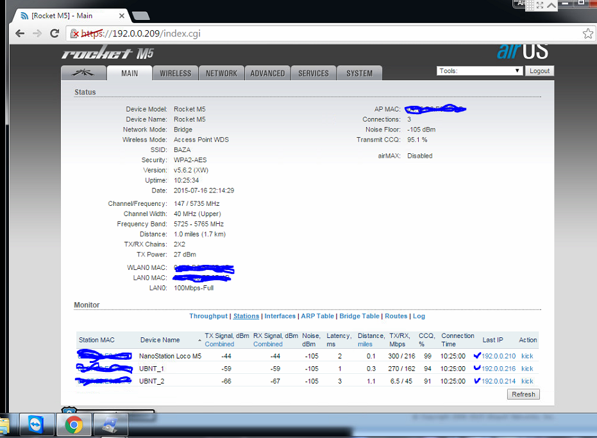Image resolution: width=597 pixels, height=438 pixels.
Task: Click the UBNT_1 device name cell
Action: 151,369
